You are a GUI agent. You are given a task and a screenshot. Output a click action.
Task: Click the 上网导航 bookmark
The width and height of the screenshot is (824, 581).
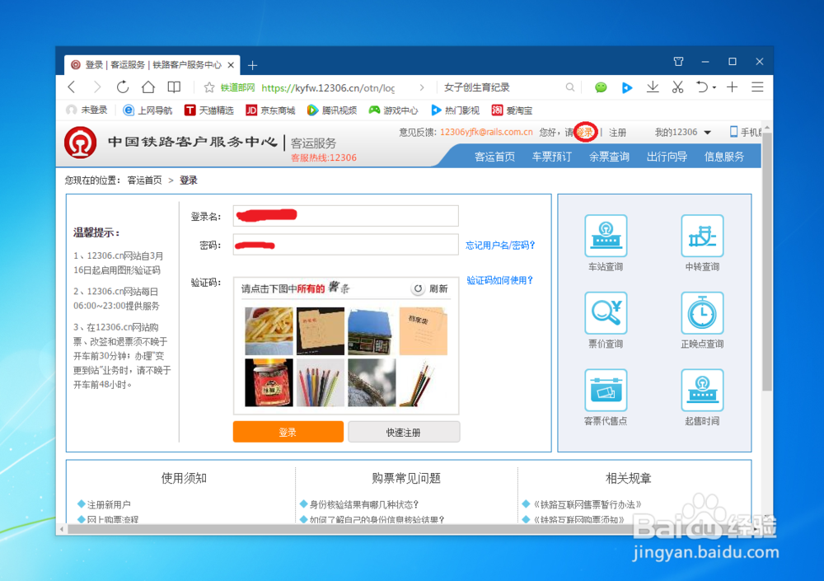(x=147, y=110)
